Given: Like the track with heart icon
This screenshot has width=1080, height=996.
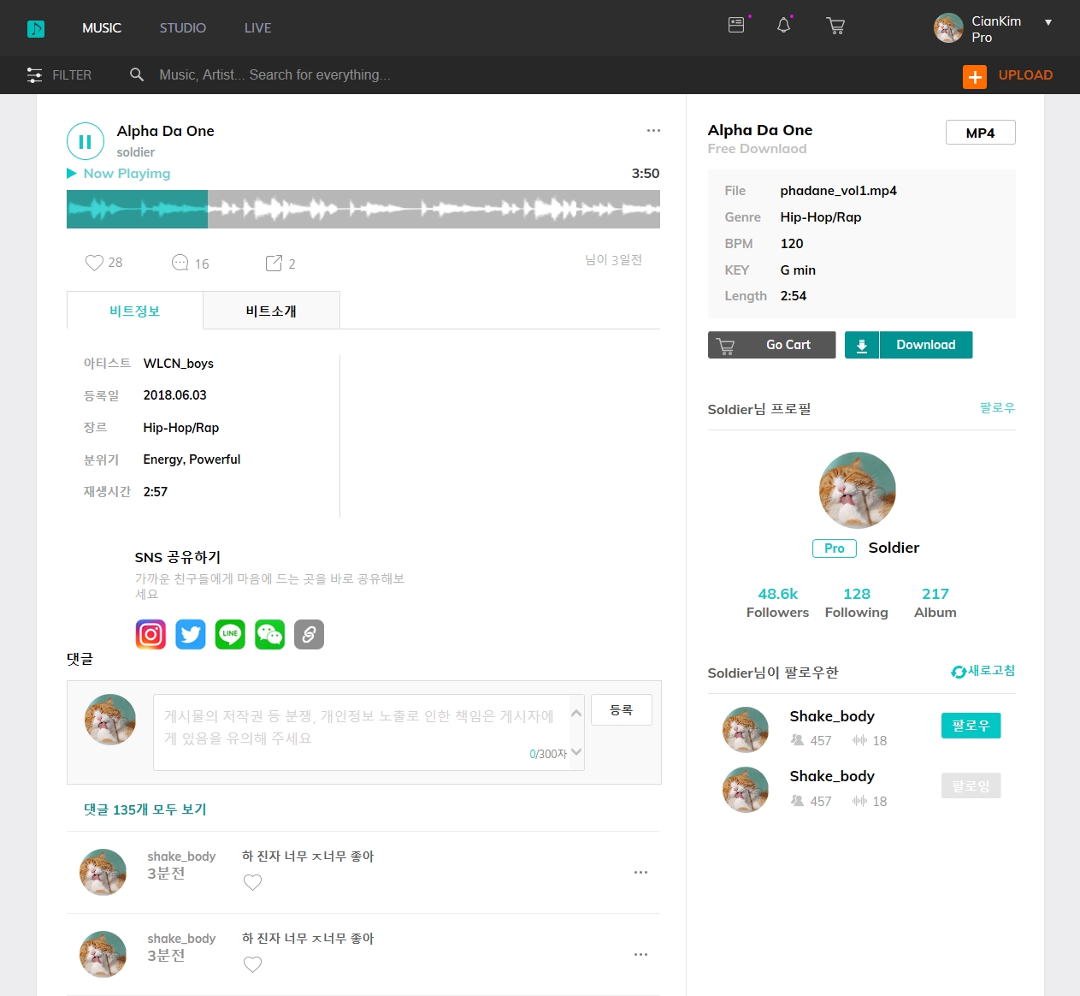Looking at the screenshot, I should point(94,263).
